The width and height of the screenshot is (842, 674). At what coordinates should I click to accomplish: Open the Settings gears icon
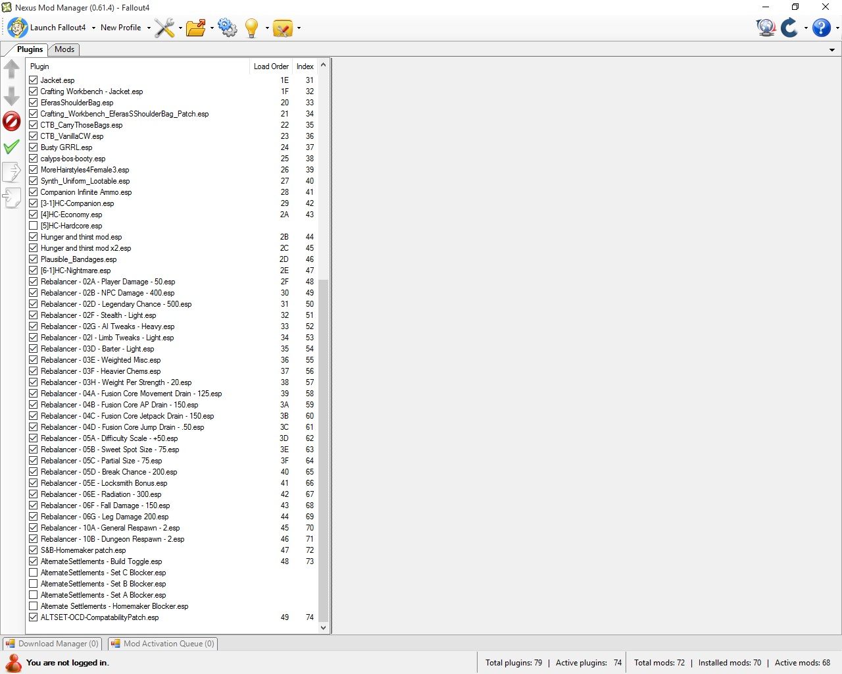pos(228,28)
